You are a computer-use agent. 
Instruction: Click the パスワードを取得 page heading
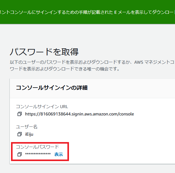pos(44,52)
